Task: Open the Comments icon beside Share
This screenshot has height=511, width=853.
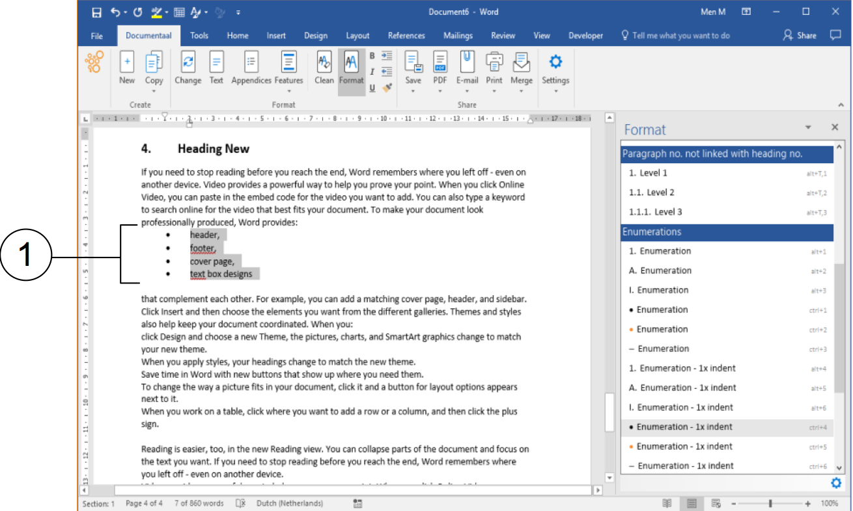Action: coord(835,35)
